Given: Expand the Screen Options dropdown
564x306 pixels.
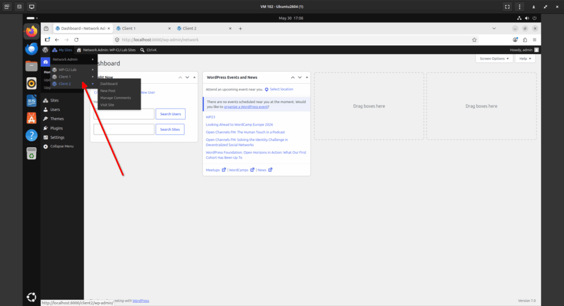Looking at the screenshot, I should pyautogui.click(x=494, y=58).
